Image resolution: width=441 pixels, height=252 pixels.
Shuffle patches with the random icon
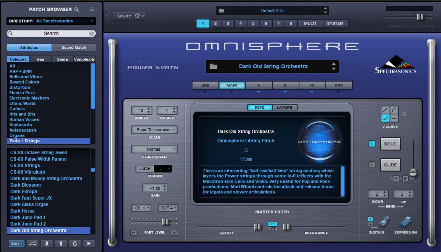tap(33, 243)
